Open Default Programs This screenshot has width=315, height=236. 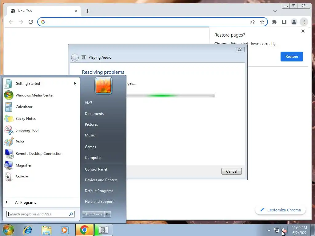pyautogui.click(x=99, y=191)
